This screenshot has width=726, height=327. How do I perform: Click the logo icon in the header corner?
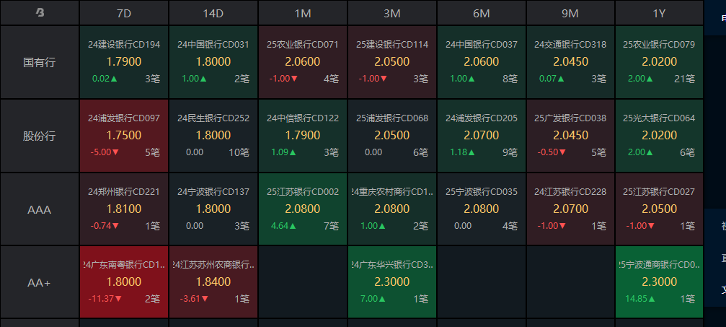click(x=40, y=13)
